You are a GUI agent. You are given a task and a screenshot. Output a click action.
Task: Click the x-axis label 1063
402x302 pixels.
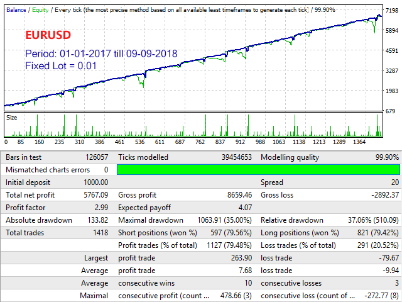[x=279, y=142]
